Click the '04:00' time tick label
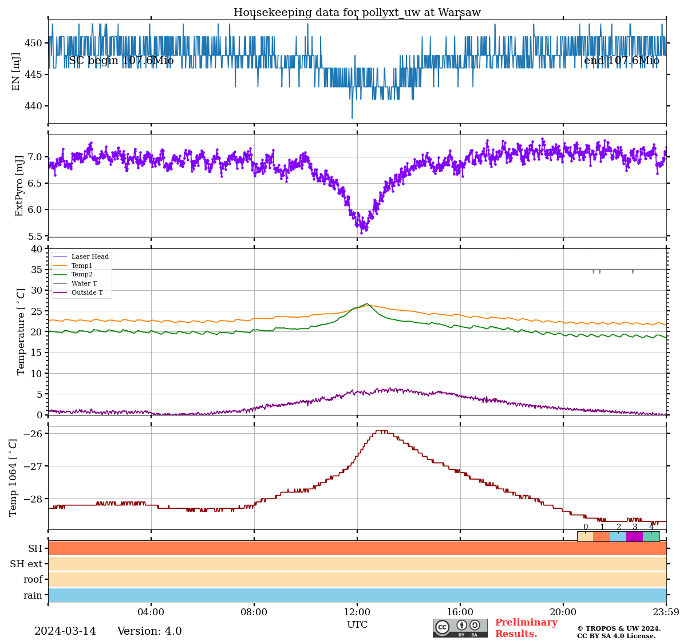Screen dimensions: 687x641 (151, 612)
